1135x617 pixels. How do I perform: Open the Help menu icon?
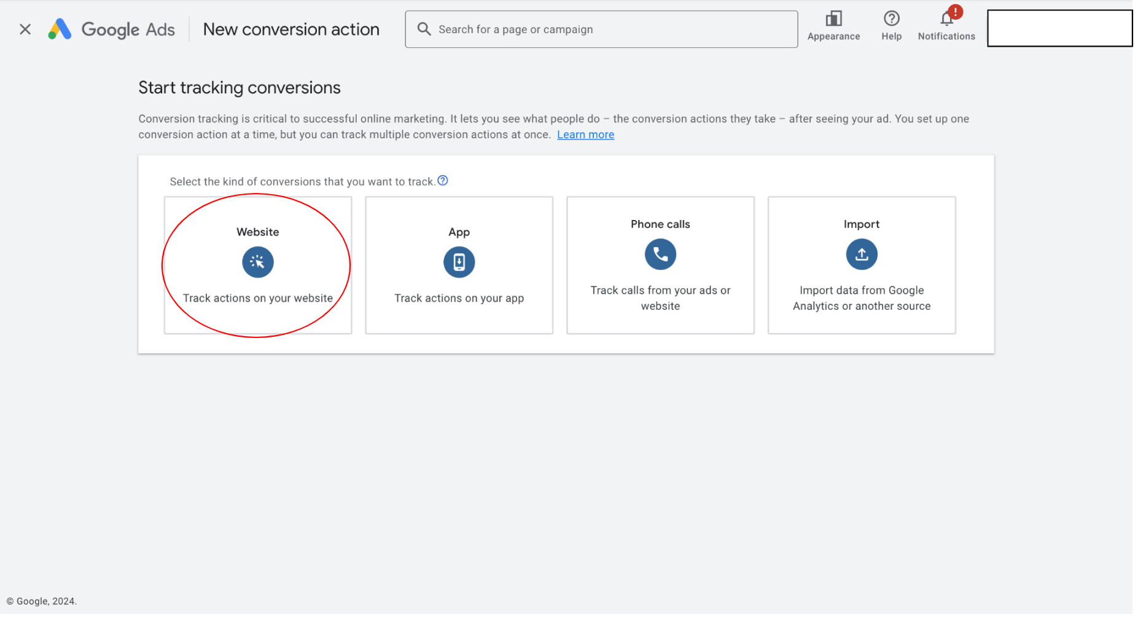point(891,19)
